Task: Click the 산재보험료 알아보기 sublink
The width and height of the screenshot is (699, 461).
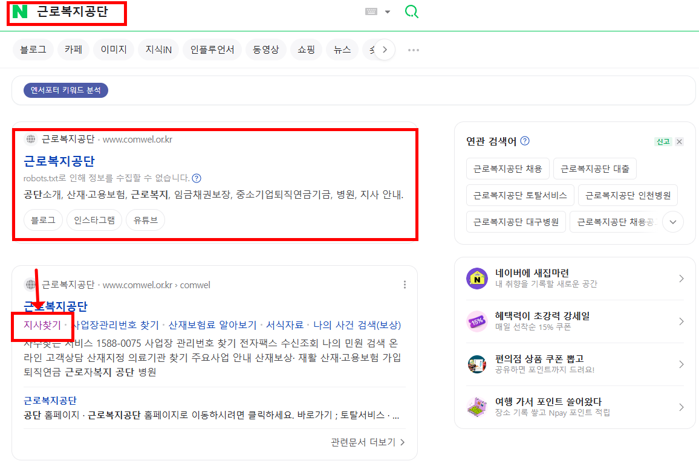Action: coord(212,325)
